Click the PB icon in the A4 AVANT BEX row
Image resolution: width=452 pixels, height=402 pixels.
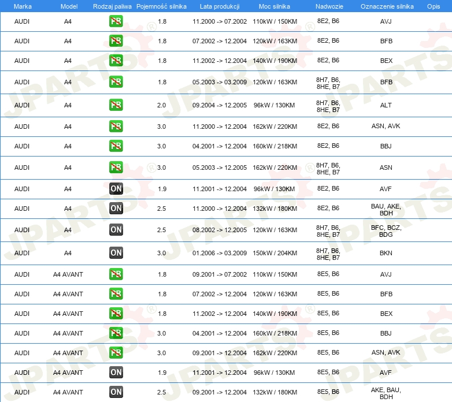click(x=116, y=314)
